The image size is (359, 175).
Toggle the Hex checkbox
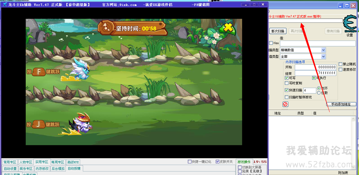coord(271,43)
